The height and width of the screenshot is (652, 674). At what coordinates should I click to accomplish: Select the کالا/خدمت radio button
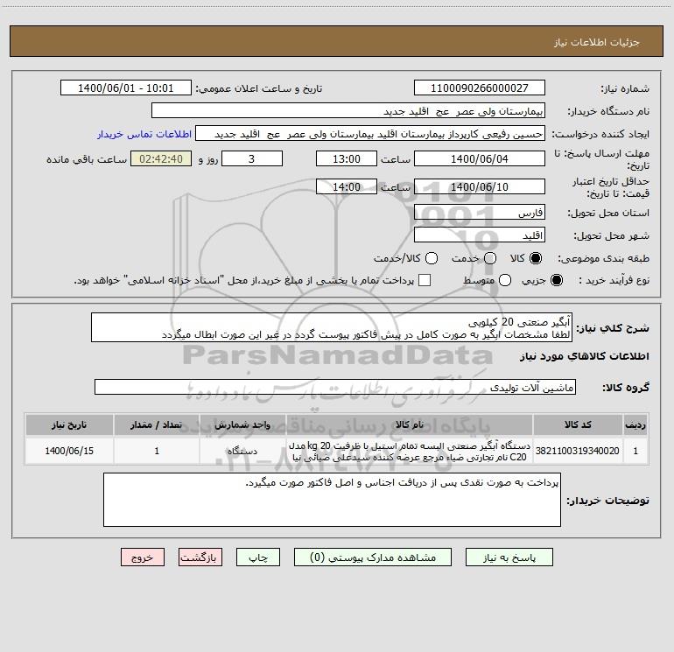coord(432,258)
